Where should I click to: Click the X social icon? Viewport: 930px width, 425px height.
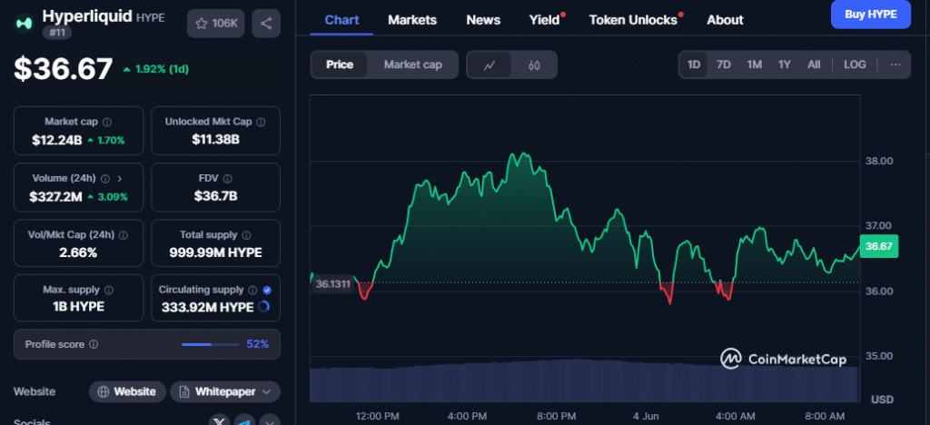click(x=220, y=421)
